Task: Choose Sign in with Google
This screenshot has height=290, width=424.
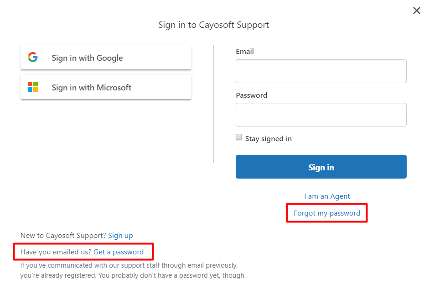Action: point(106,58)
